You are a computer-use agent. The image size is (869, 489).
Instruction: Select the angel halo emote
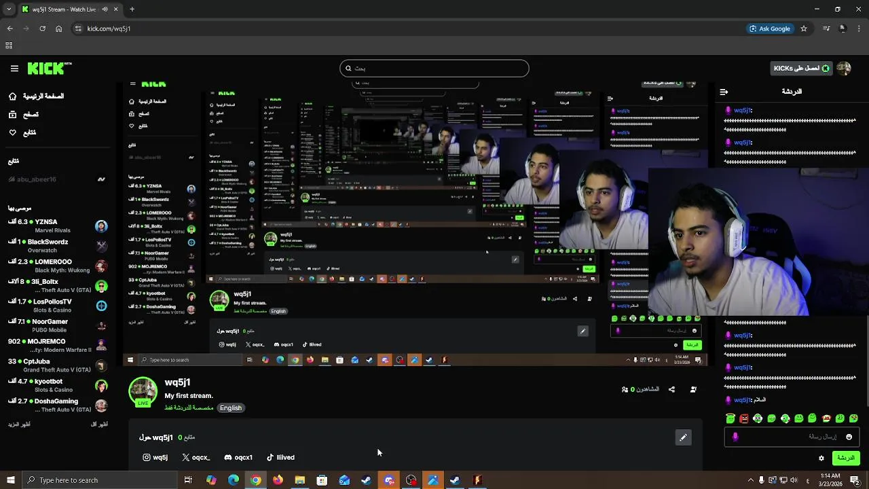coord(730,418)
